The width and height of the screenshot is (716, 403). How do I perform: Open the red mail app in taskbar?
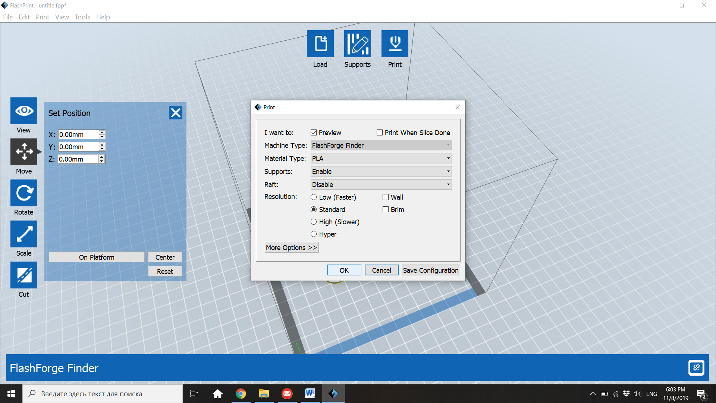tap(287, 394)
